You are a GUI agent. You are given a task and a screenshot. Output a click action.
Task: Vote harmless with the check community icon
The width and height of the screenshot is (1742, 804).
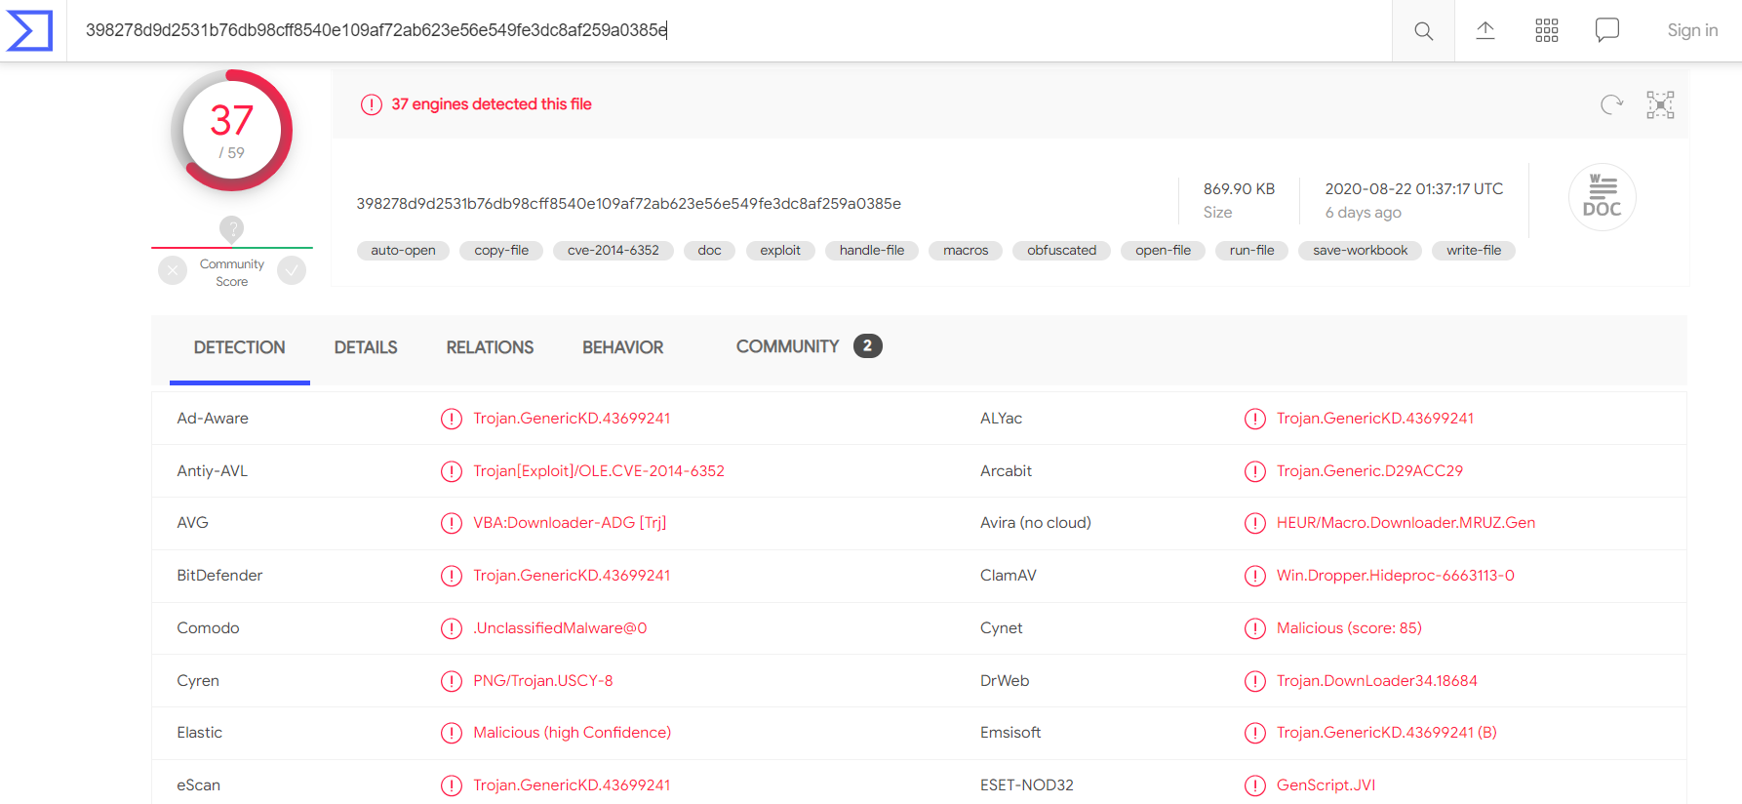(292, 270)
